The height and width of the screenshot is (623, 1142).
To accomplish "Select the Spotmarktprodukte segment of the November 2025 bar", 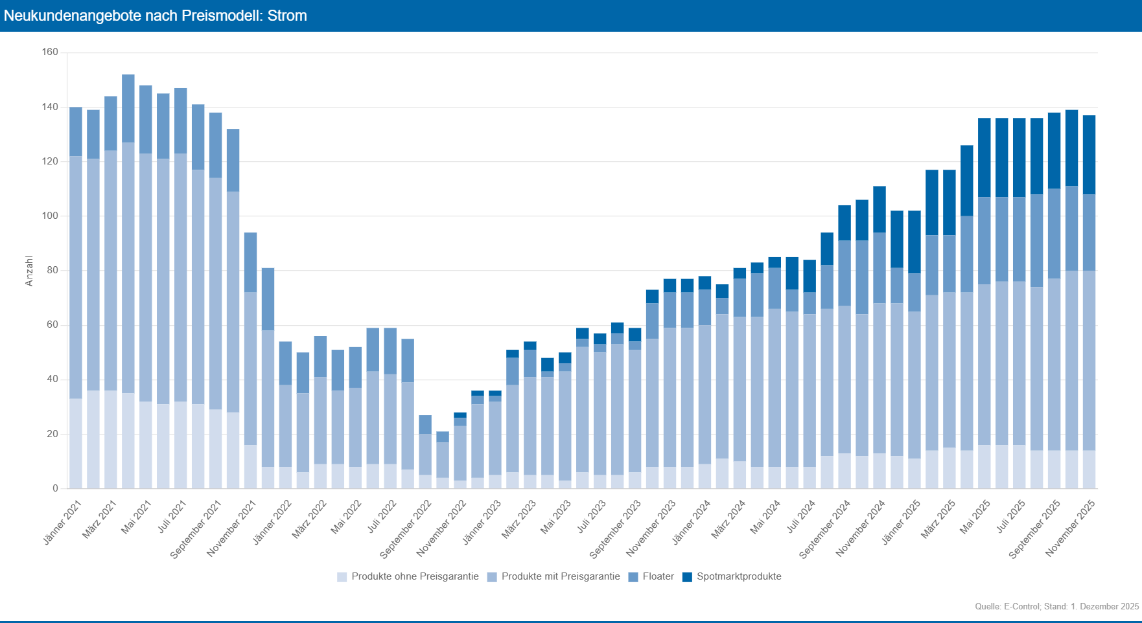I will pos(1089,154).
